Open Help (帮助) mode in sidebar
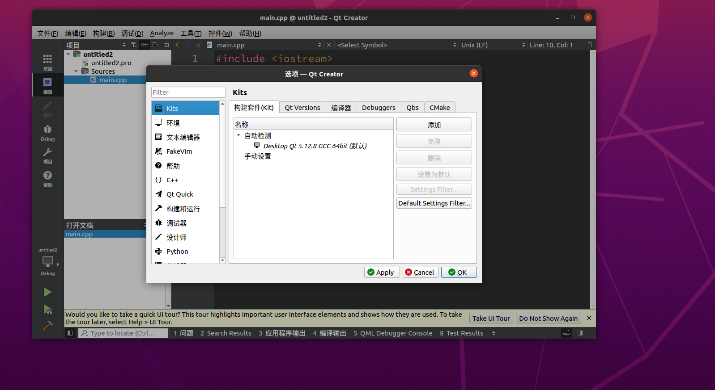The image size is (715, 390). 47,179
